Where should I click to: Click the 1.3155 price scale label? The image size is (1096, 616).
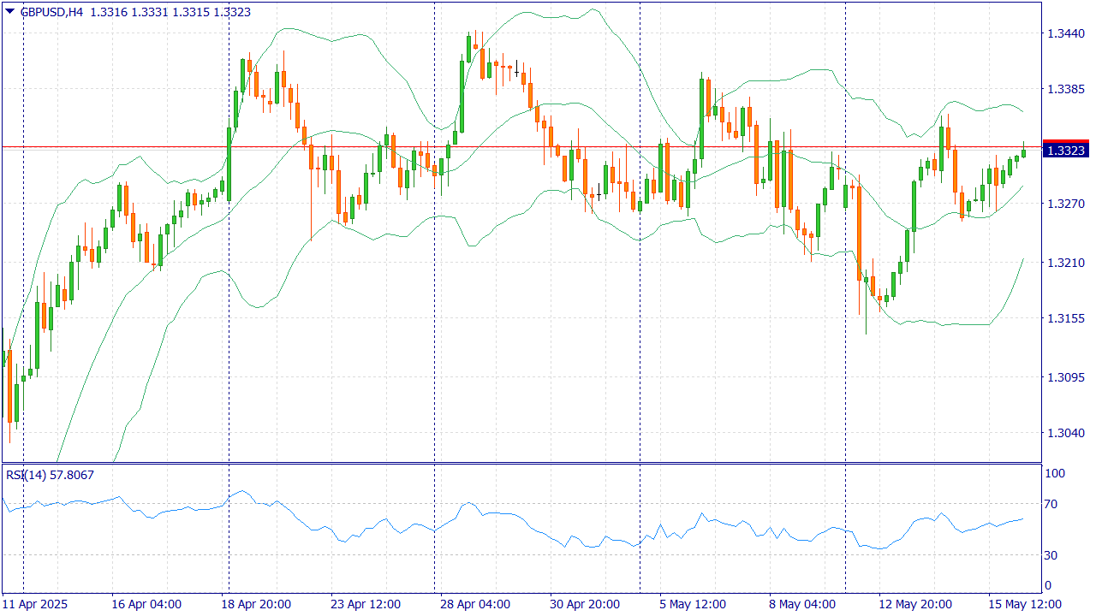point(1067,318)
